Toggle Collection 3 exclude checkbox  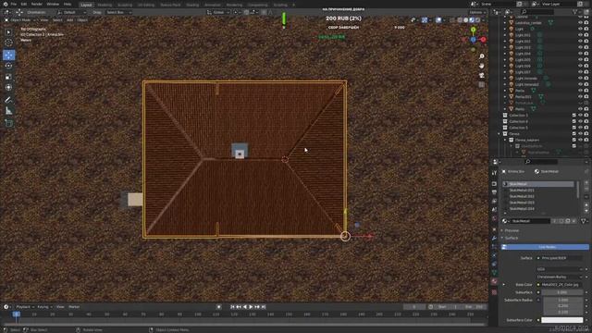click(574, 116)
